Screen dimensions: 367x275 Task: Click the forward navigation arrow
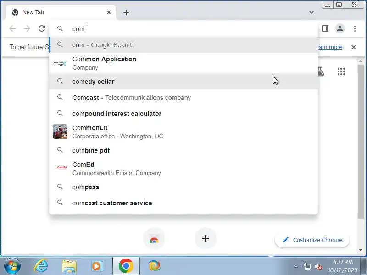pyautogui.click(x=27, y=28)
